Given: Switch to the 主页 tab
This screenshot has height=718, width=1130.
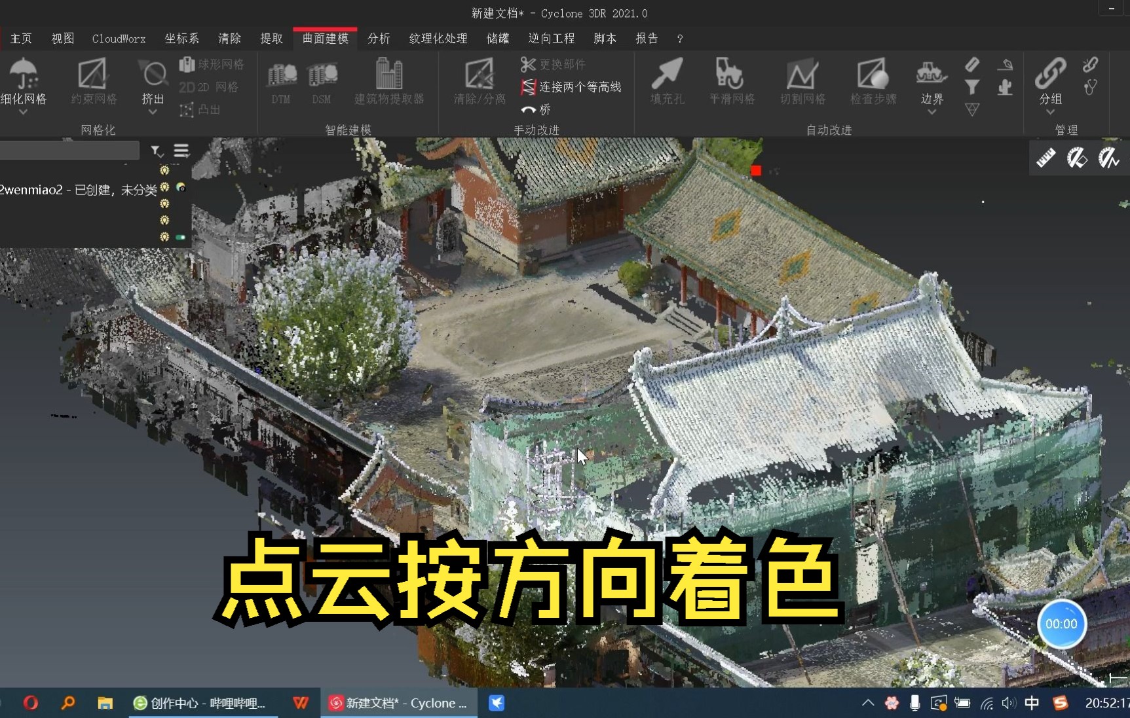Looking at the screenshot, I should [x=21, y=39].
